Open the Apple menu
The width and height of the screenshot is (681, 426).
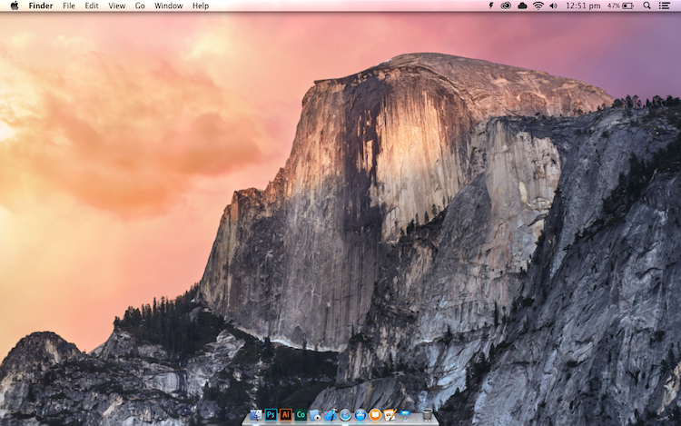click(15, 5)
